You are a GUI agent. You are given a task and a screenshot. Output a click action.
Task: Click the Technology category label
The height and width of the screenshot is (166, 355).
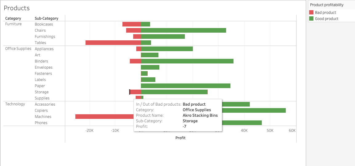[15, 104]
